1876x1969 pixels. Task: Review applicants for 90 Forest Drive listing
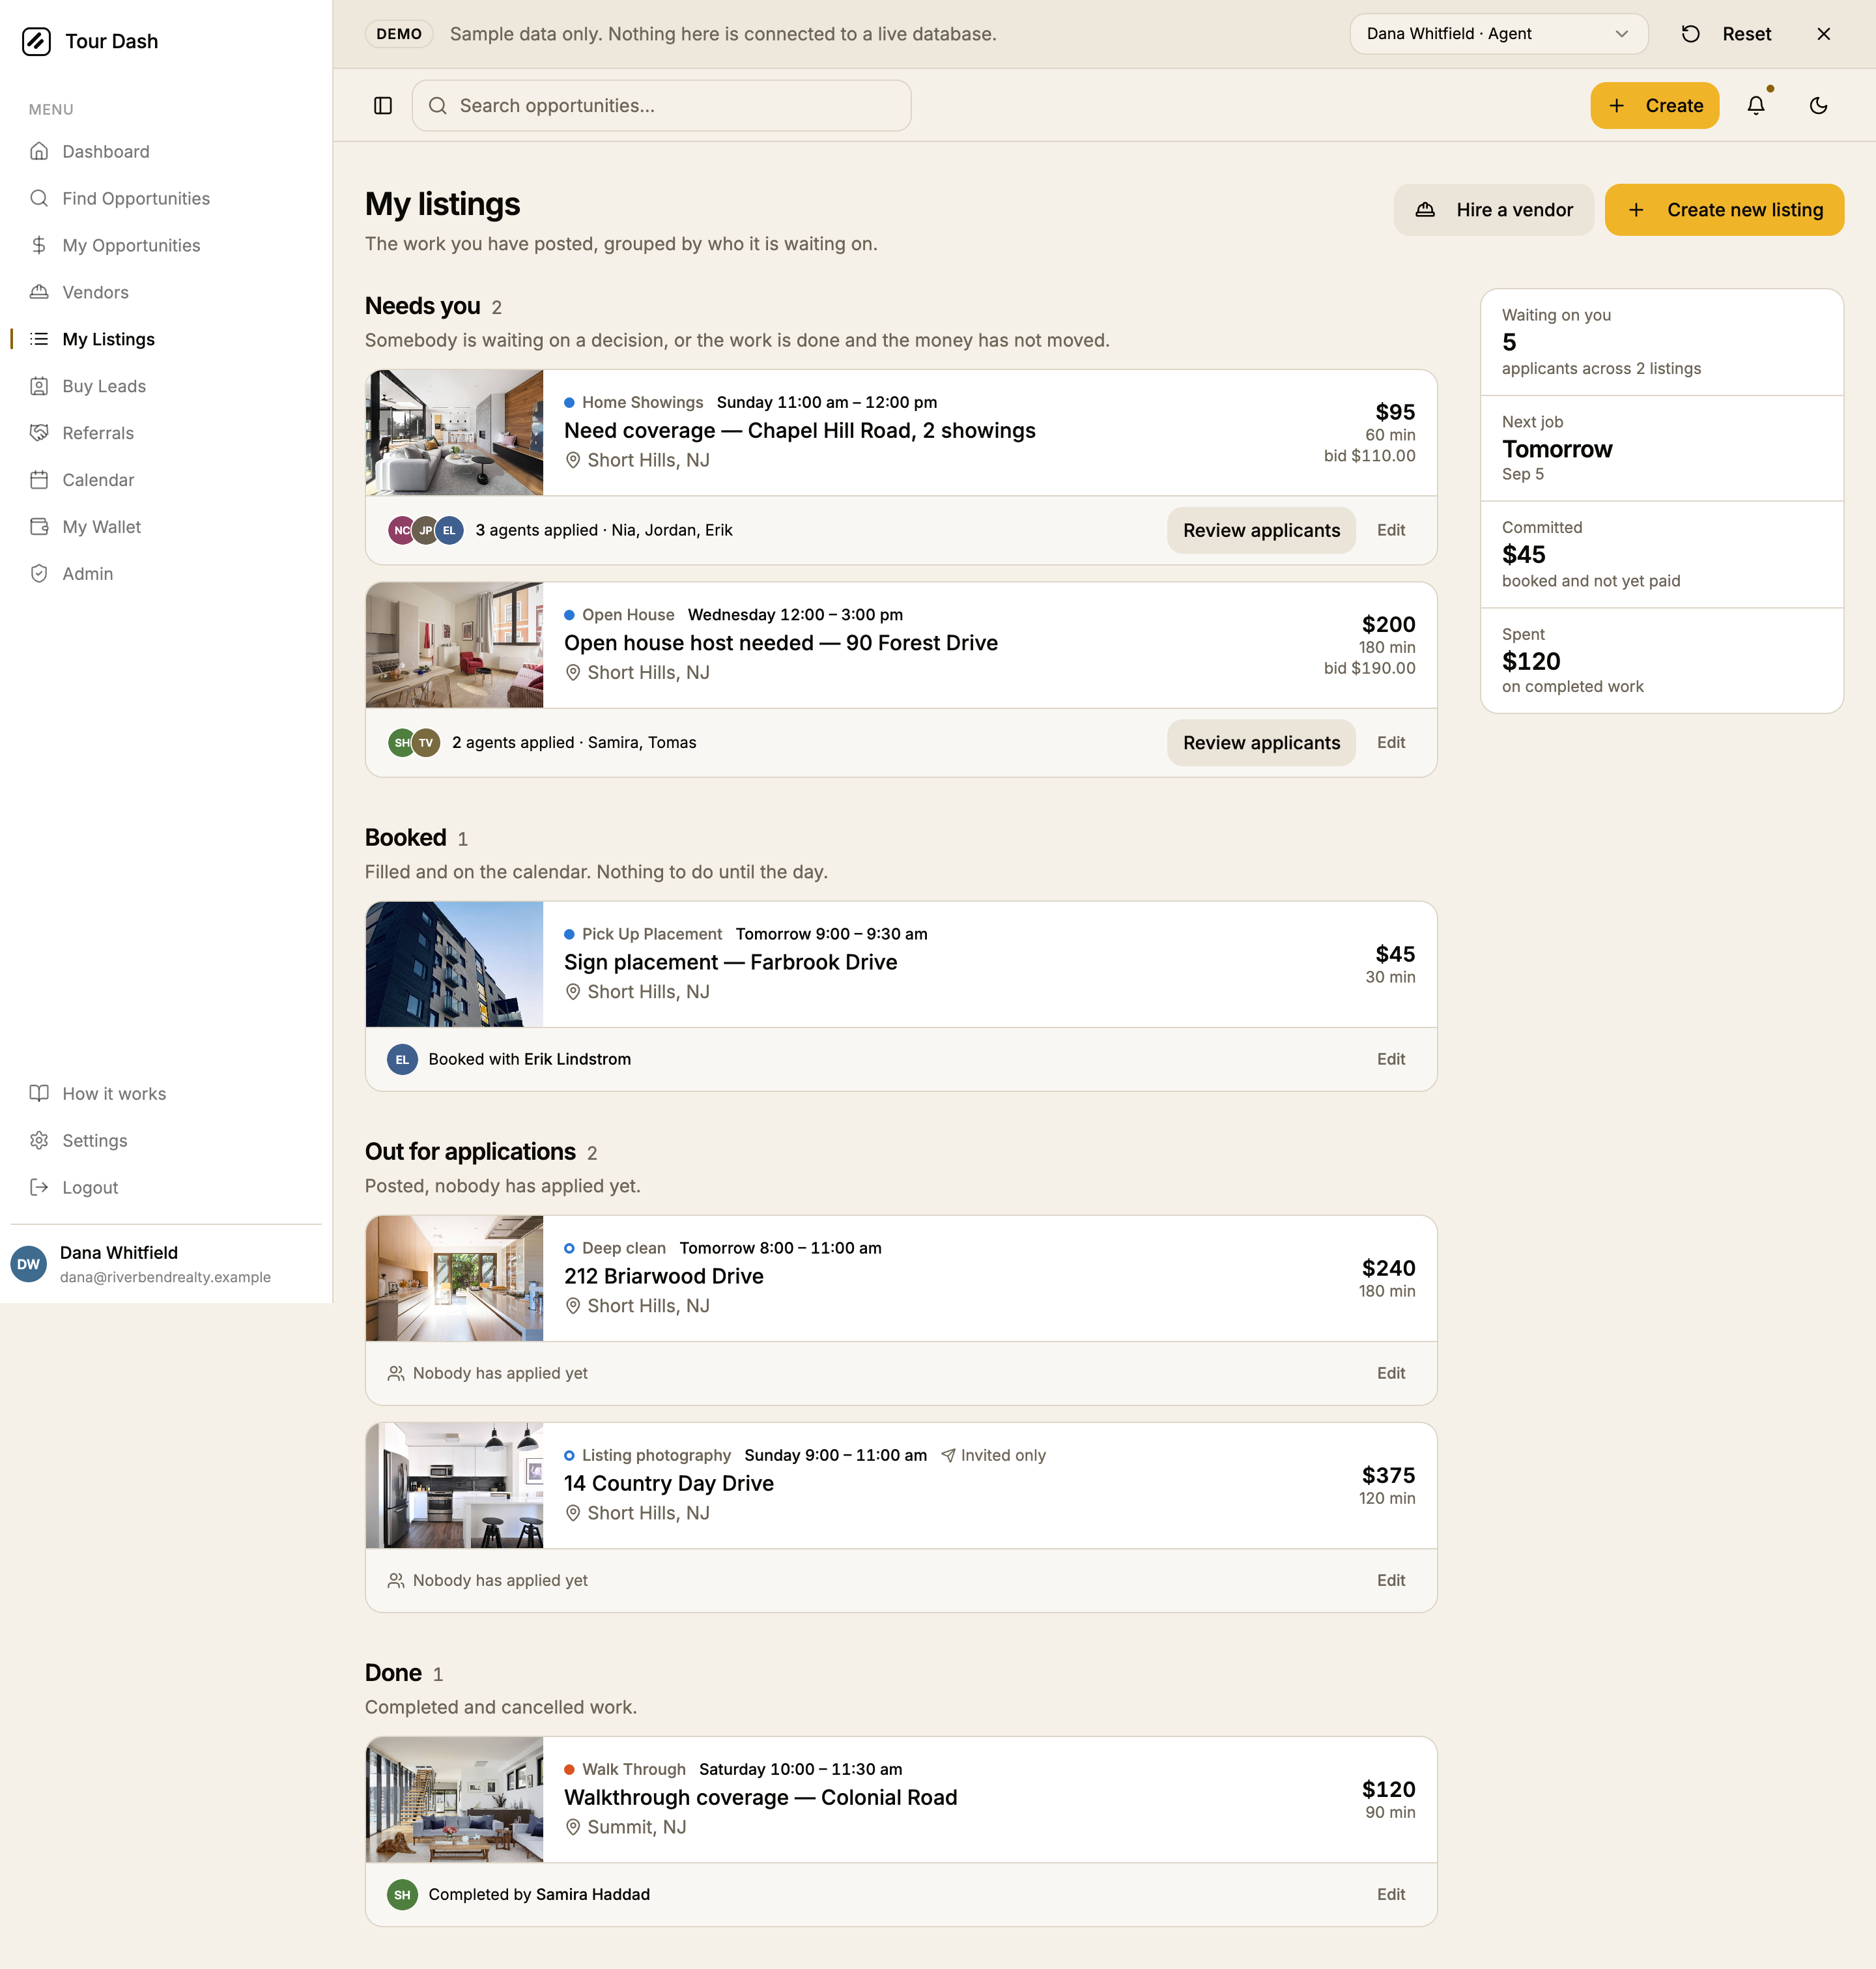pos(1261,743)
